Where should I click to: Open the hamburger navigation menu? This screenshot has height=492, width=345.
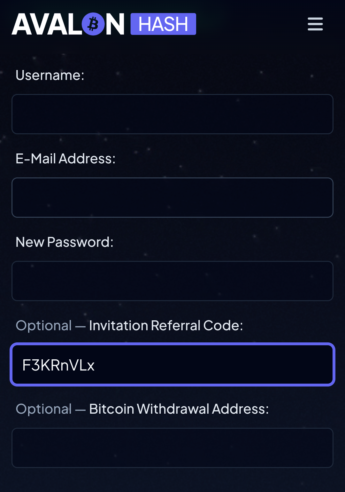[x=315, y=24]
